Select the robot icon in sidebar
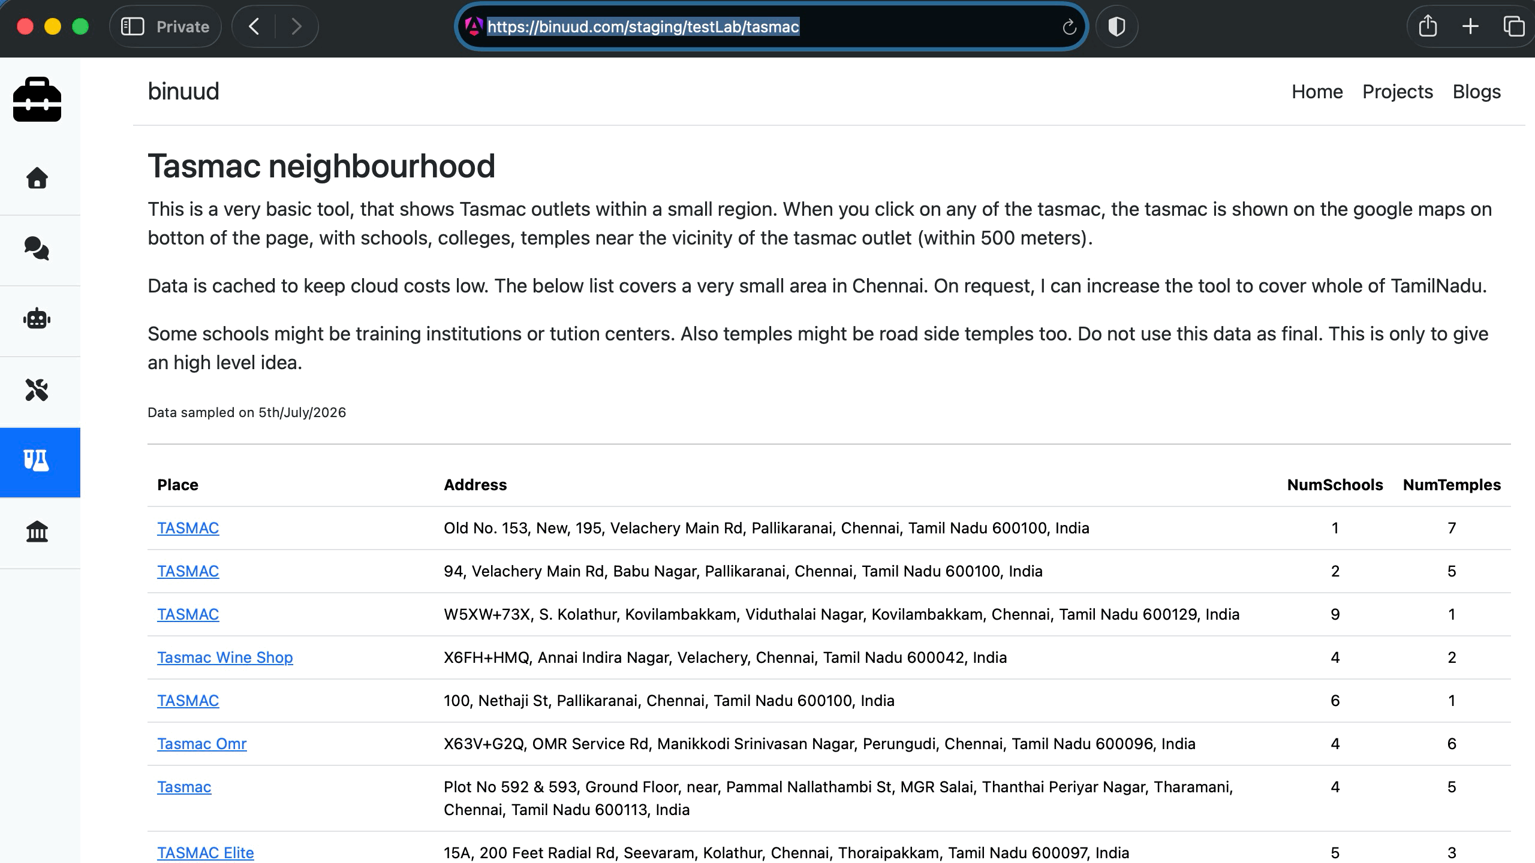 37,319
